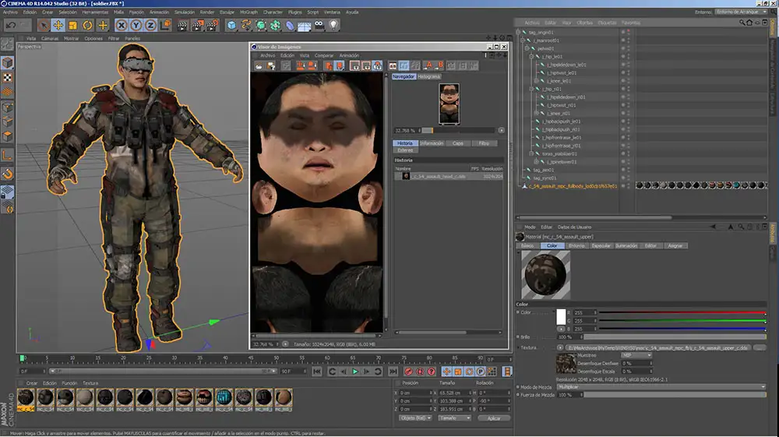Open the Muestreo MIP dropdown
The height and width of the screenshot is (437, 779).
click(636, 355)
